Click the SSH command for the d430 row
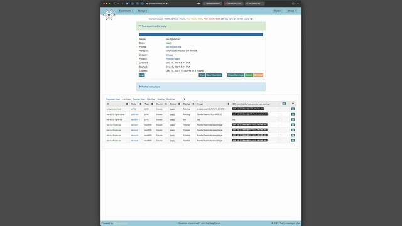 [x=248, y=109]
